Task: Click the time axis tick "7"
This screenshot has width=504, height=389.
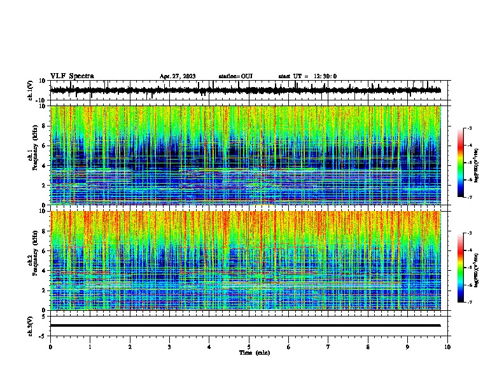Action: click(328, 347)
